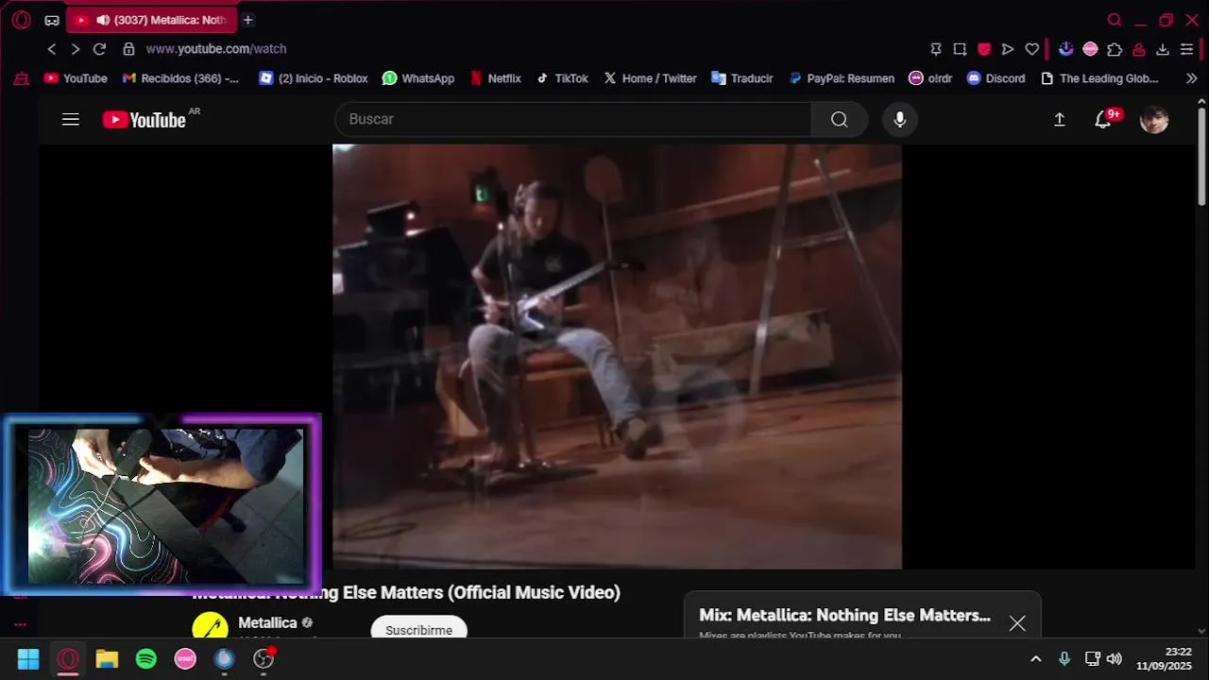Go forward to next page
This screenshot has width=1209, height=680.
coord(76,49)
